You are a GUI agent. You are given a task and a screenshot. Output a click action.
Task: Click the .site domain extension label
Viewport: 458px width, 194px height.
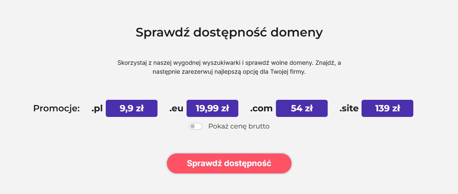349,108
